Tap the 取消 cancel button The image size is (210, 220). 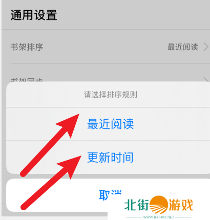(x=110, y=195)
